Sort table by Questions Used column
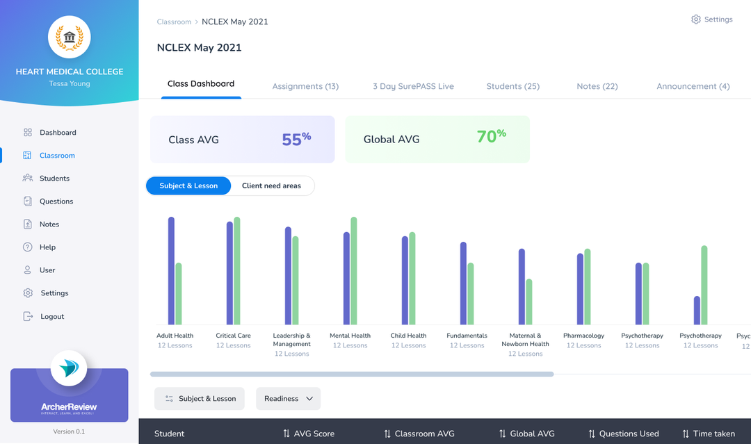This screenshot has height=444, width=751. point(622,434)
